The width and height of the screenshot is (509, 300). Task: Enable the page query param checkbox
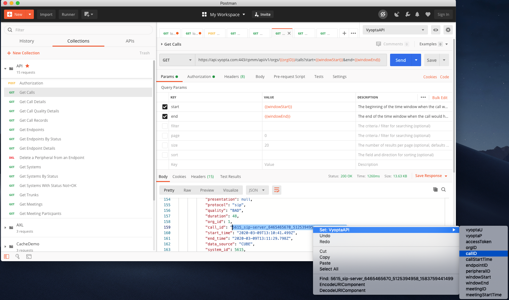(165, 136)
